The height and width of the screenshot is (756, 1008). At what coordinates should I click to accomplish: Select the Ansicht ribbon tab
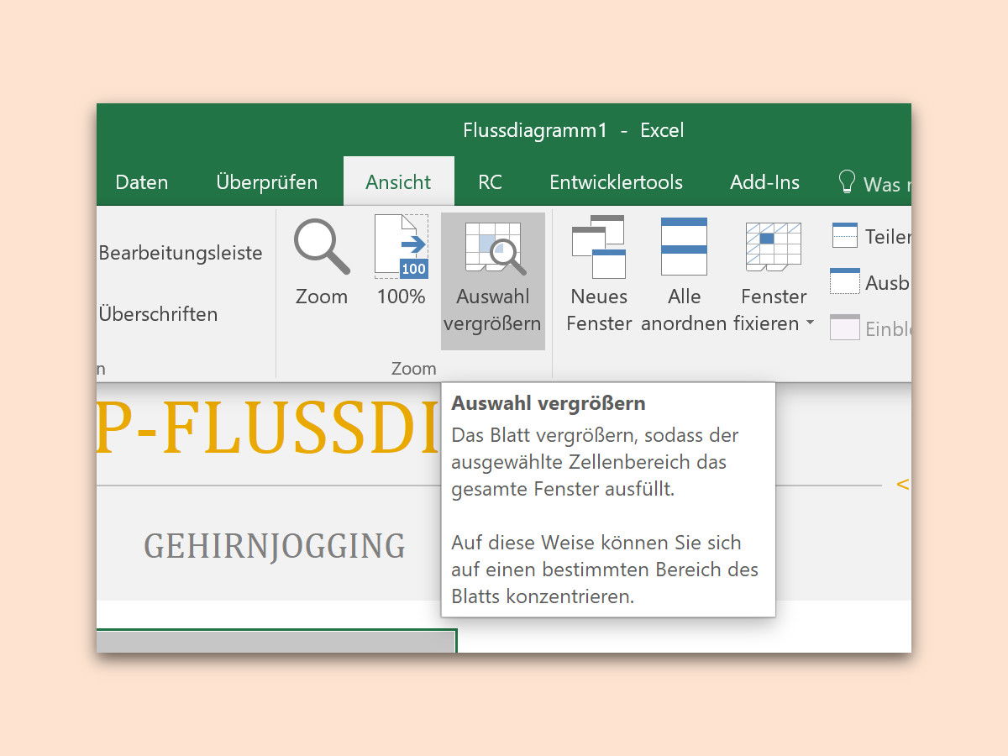pos(398,182)
